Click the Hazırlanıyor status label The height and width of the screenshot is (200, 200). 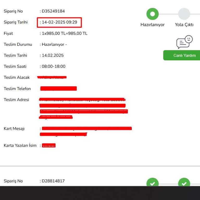tap(152, 25)
